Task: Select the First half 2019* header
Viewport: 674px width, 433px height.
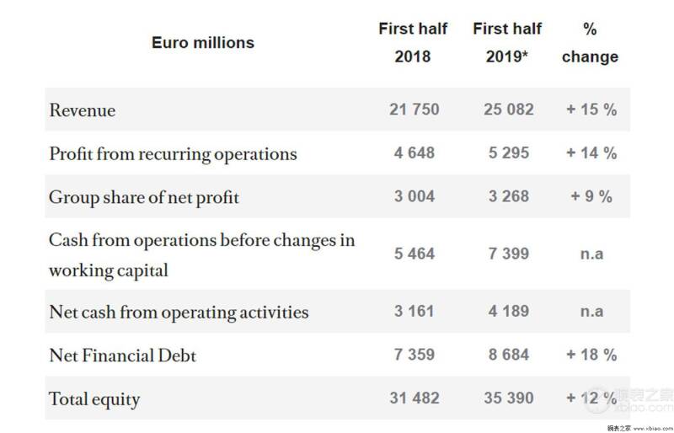Action: (x=507, y=42)
